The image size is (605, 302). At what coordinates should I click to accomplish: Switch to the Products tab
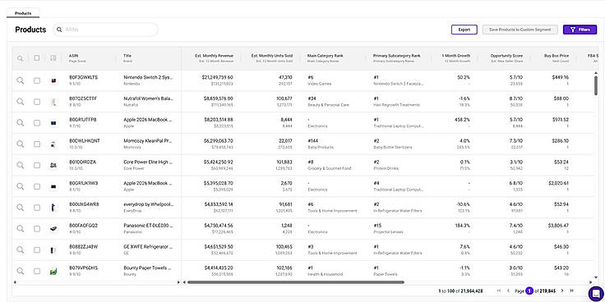tap(23, 13)
